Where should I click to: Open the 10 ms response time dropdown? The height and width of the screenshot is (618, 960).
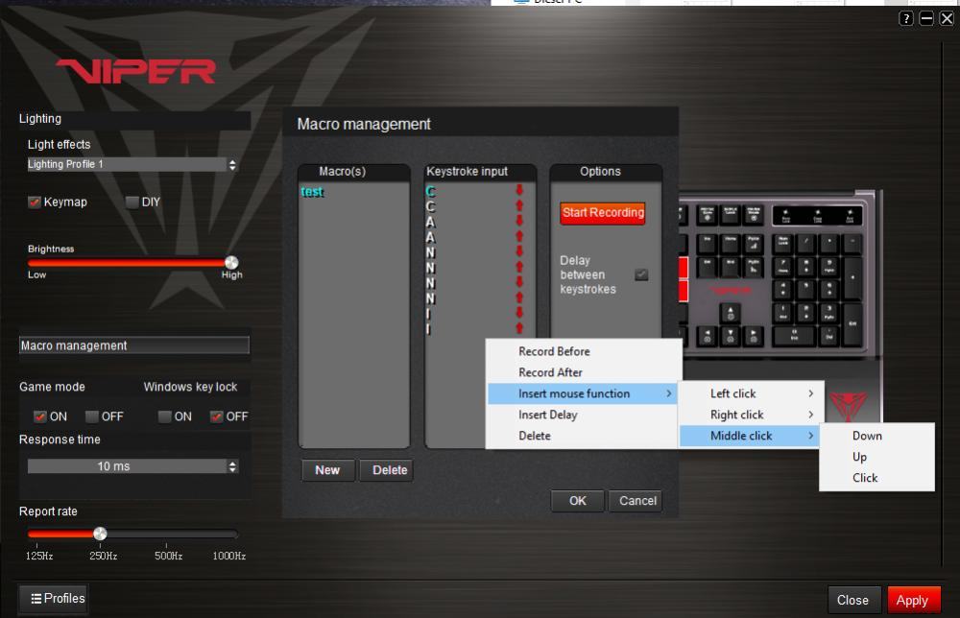(x=132, y=466)
